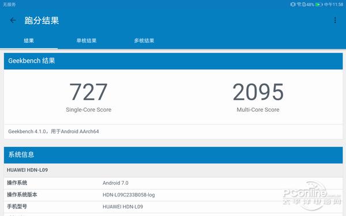Tap the battery icon in status bar
346x216 pixels.
tap(319, 5)
